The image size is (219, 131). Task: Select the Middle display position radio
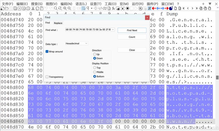pyautogui.click(x=94, y=72)
